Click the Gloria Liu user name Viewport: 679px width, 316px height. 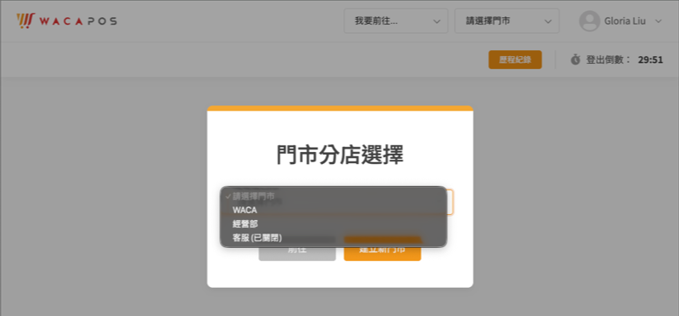pos(625,20)
